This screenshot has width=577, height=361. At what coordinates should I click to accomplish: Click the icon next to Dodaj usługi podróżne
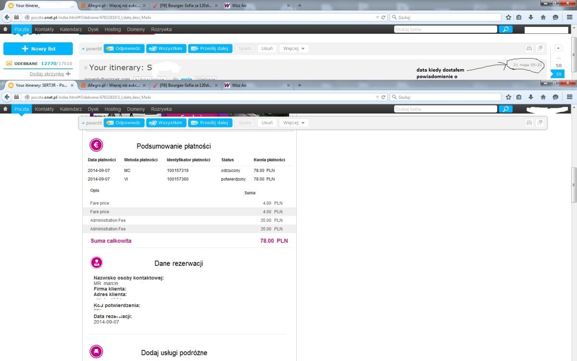(97, 351)
